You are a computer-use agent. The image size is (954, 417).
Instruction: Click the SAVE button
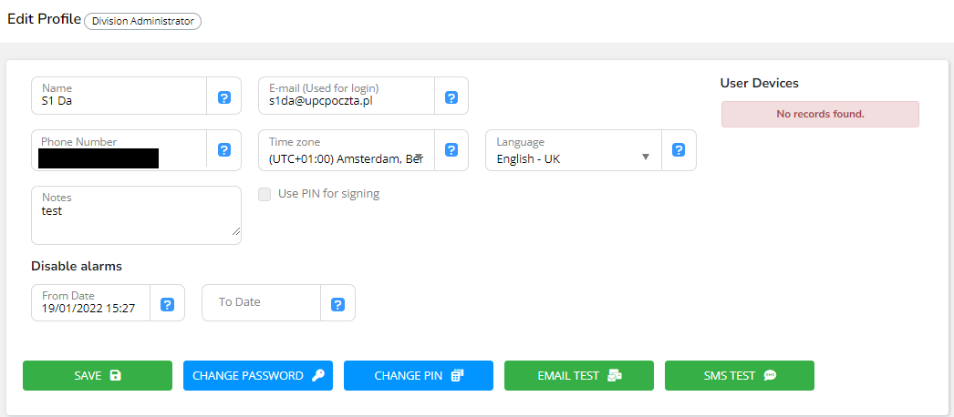[98, 375]
